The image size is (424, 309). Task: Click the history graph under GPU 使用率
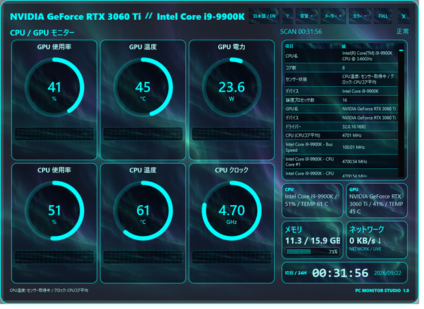(x=55, y=135)
